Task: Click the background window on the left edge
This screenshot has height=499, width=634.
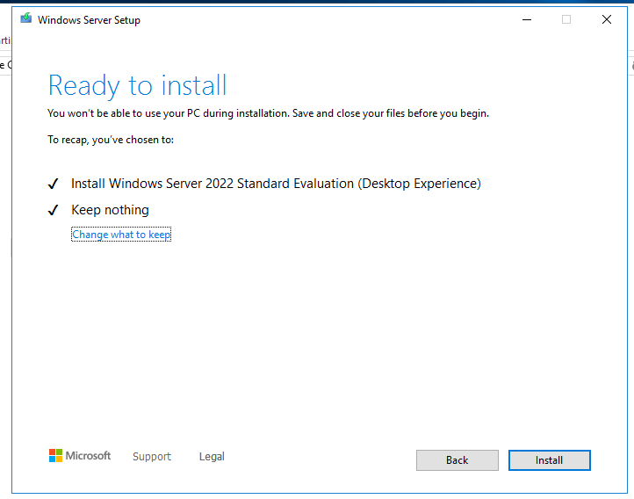Action: pos(5,53)
